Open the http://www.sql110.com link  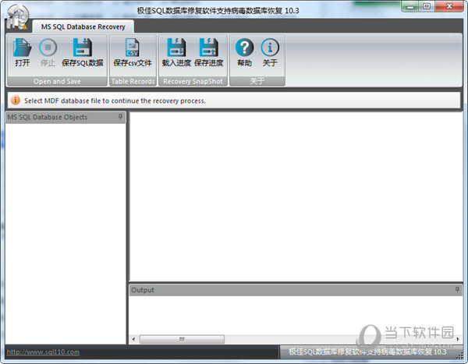[x=43, y=352]
